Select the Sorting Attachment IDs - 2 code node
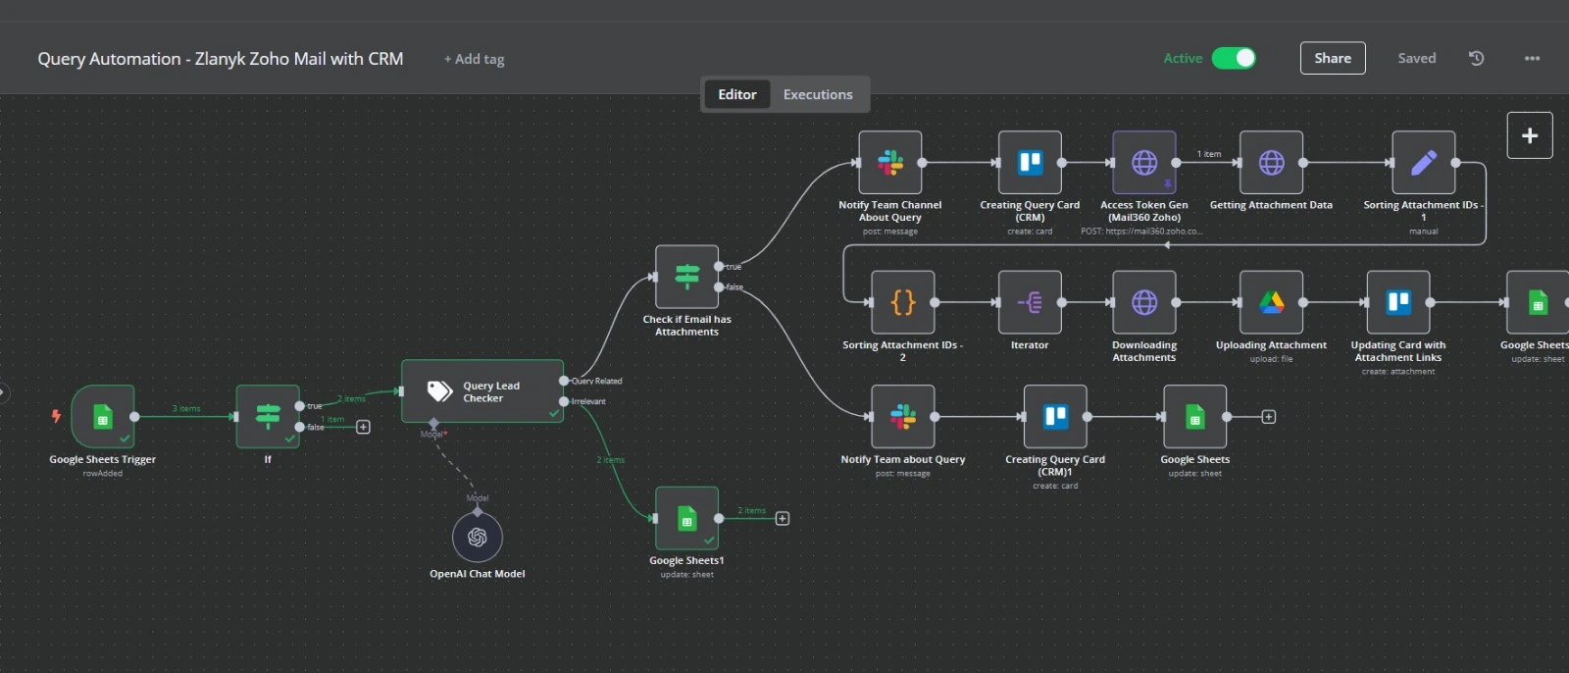The height and width of the screenshot is (673, 1569). pos(902,303)
